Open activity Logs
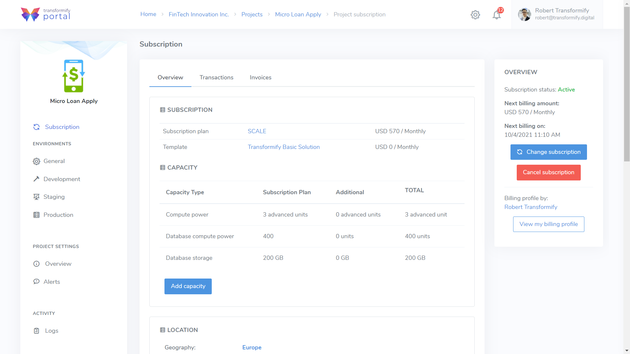The width and height of the screenshot is (630, 354). coord(52,331)
